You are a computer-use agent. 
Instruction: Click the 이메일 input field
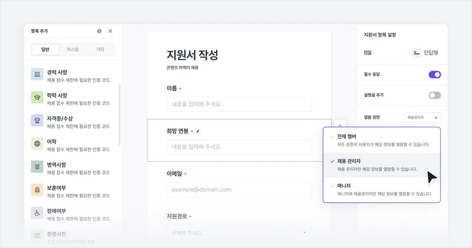point(239,190)
